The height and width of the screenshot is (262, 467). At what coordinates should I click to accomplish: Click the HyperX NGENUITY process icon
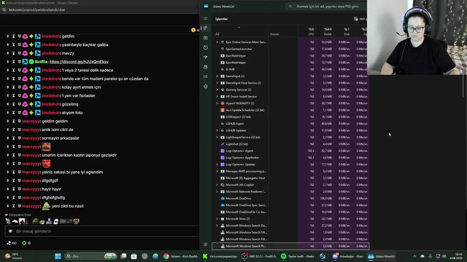coord(223,103)
